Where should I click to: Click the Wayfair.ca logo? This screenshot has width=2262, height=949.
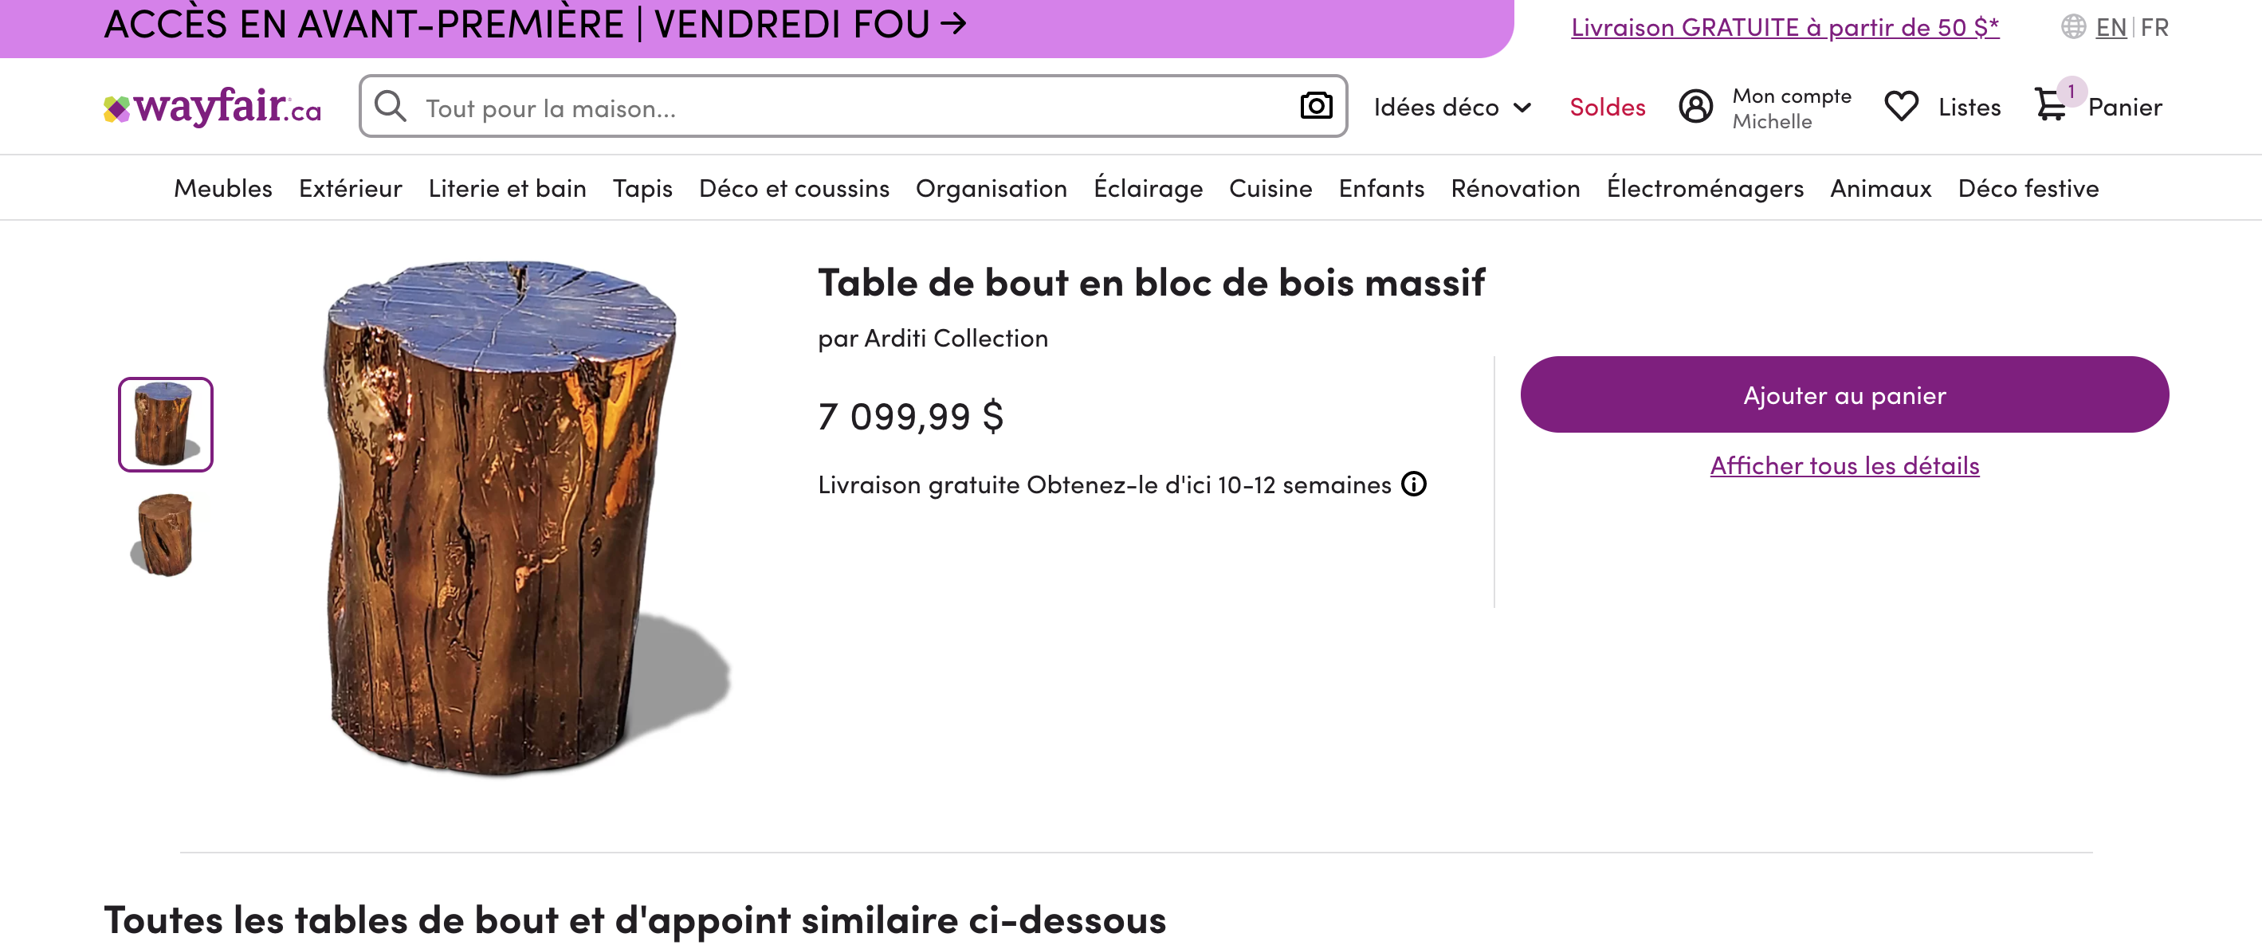[x=213, y=107]
